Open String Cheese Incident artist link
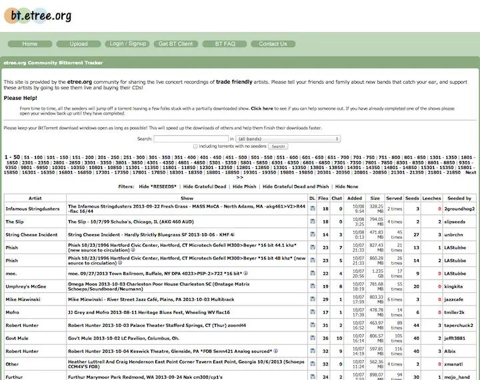Screen dimensions: 480x380 (x=31, y=235)
